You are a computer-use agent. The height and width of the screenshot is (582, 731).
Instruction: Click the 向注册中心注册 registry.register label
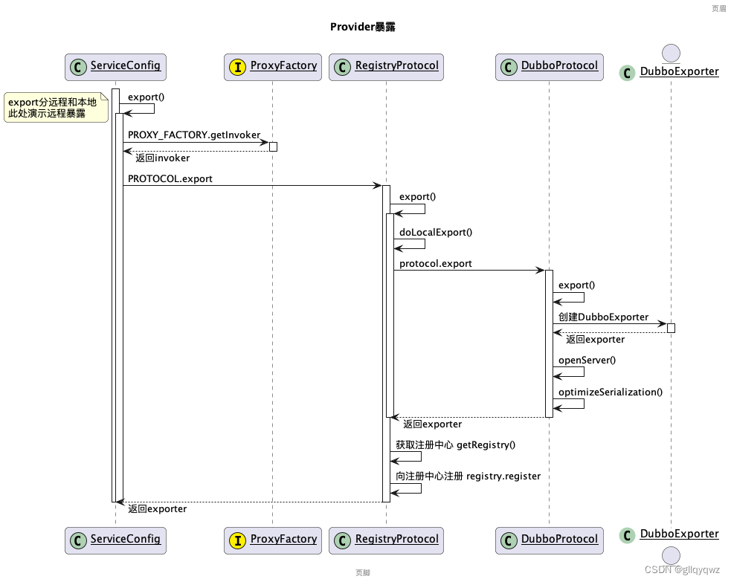point(468,476)
